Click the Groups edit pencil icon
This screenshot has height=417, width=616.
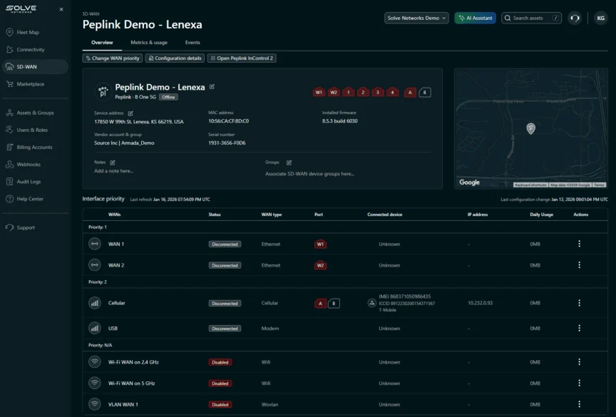coord(289,163)
